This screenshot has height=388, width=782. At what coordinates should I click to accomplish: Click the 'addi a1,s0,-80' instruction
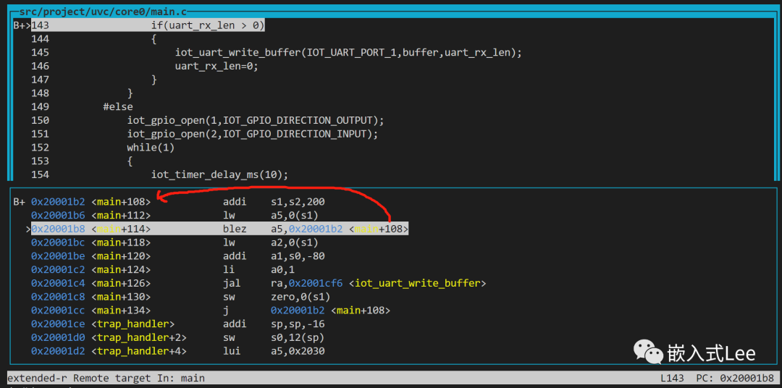pyautogui.click(x=273, y=256)
